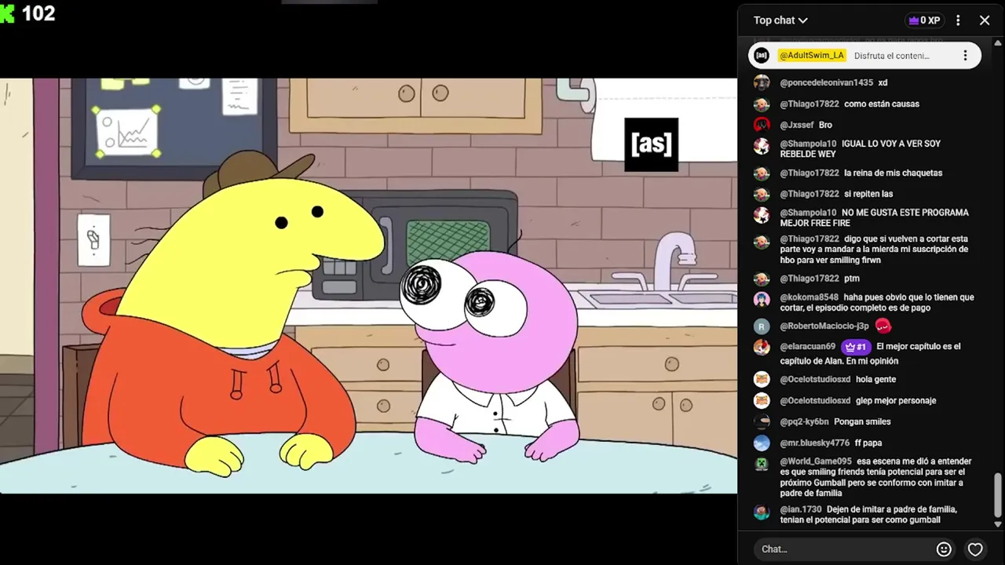Click @Ocelotstudiosxd on 'hola gente' message
Image resolution: width=1005 pixels, height=565 pixels.
815,379
